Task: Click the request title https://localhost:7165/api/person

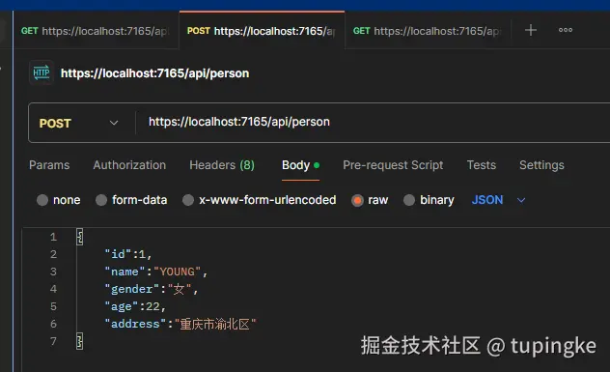Action: [154, 73]
